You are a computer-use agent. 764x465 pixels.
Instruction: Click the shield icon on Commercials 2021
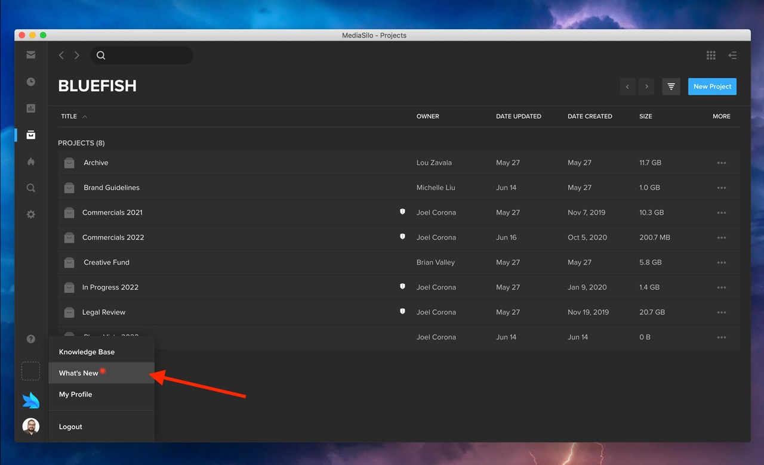pos(402,212)
